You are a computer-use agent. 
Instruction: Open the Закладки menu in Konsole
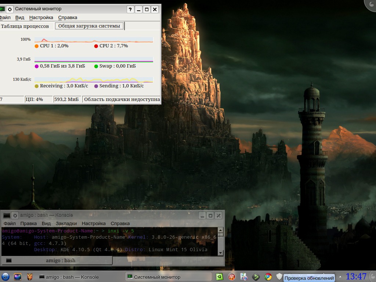pyautogui.click(x=66, y=224)
